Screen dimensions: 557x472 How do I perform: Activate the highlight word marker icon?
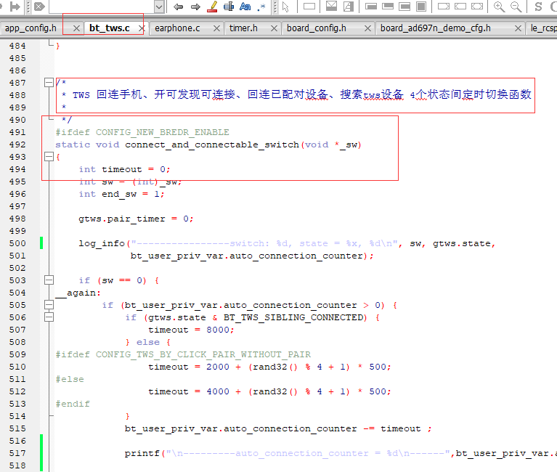coord(212,7)
